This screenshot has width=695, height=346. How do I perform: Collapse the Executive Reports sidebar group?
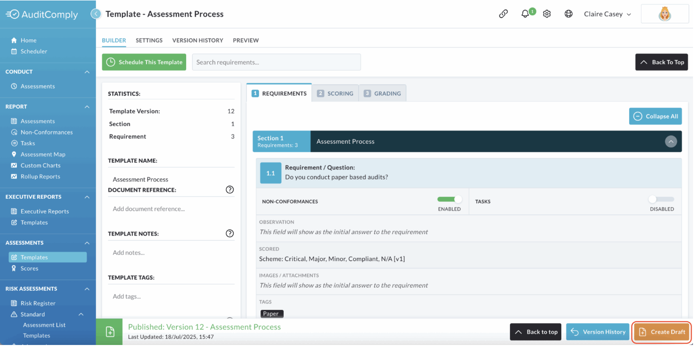pos(87,197)
